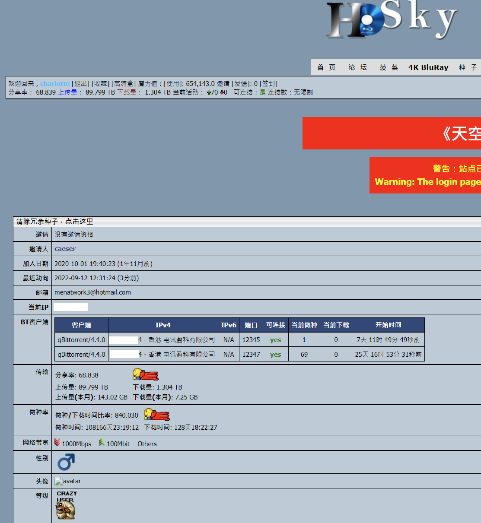Click the share ratio smiley icon
Screen dimensions: 481x523
pos(145,374)
